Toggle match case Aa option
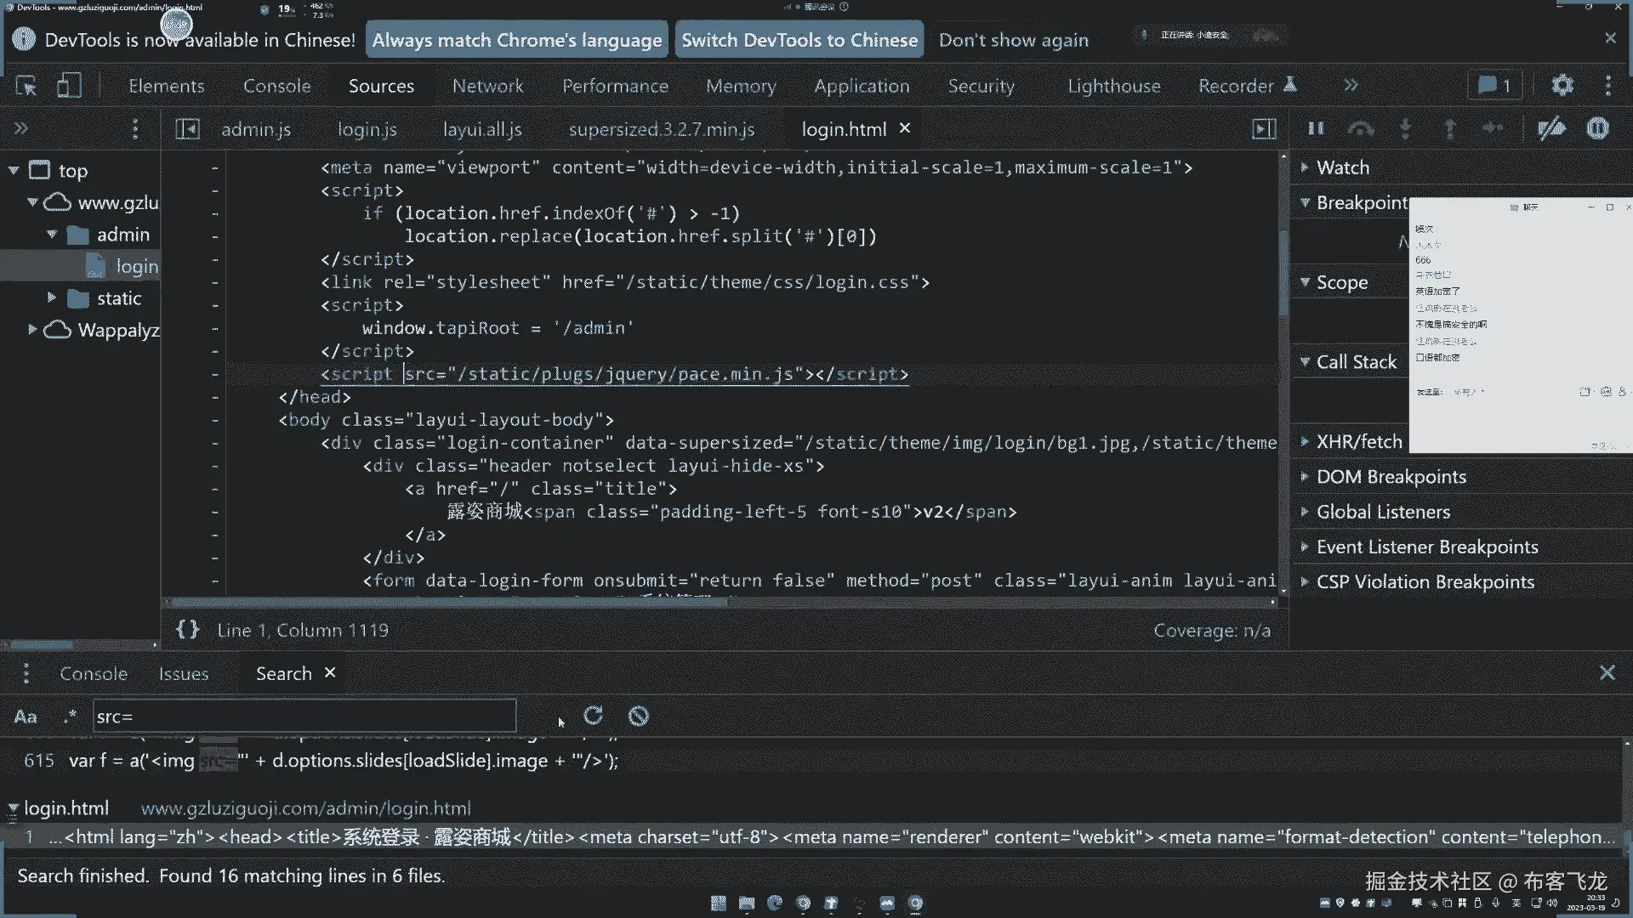The image size is (1633, 918). click(26, 717)
